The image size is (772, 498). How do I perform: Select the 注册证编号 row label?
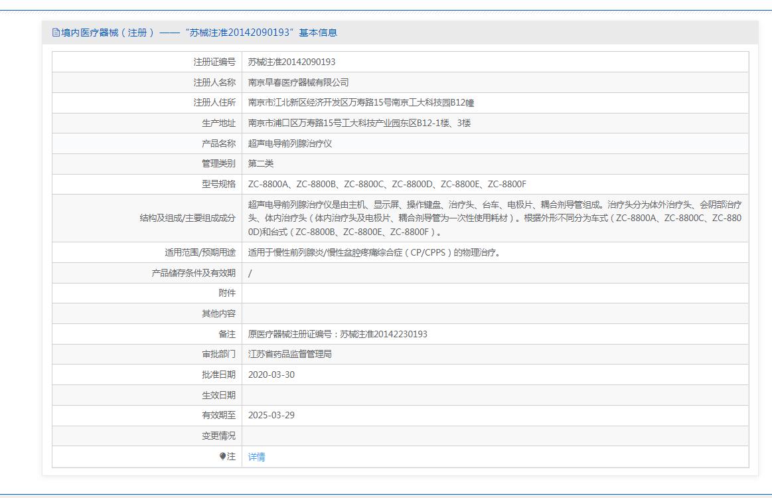pos(214,62)
